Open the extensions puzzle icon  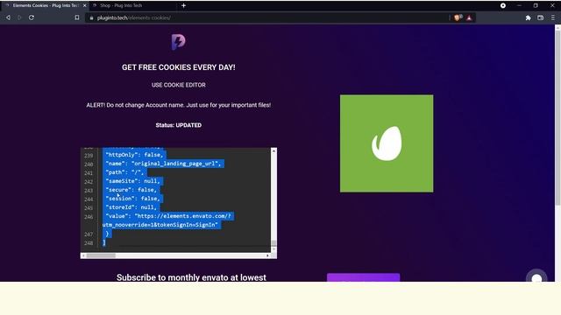tap(528, 17)
